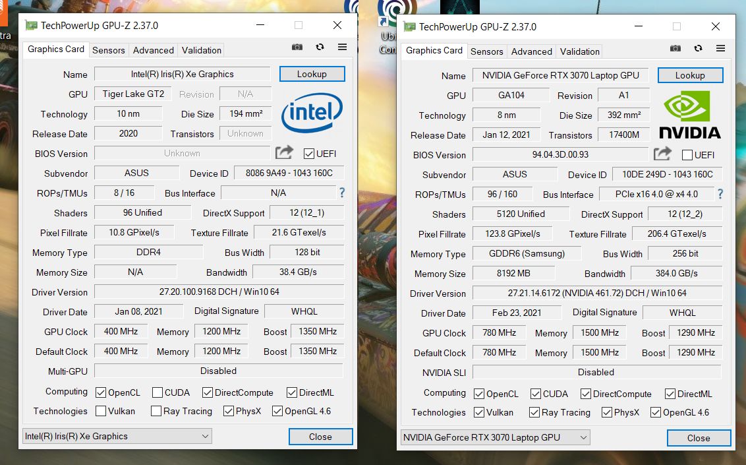Click Texture Fillrate value 21.6 GTexel/s
Screen dimensions: 746x465
(x=299, y=232)
